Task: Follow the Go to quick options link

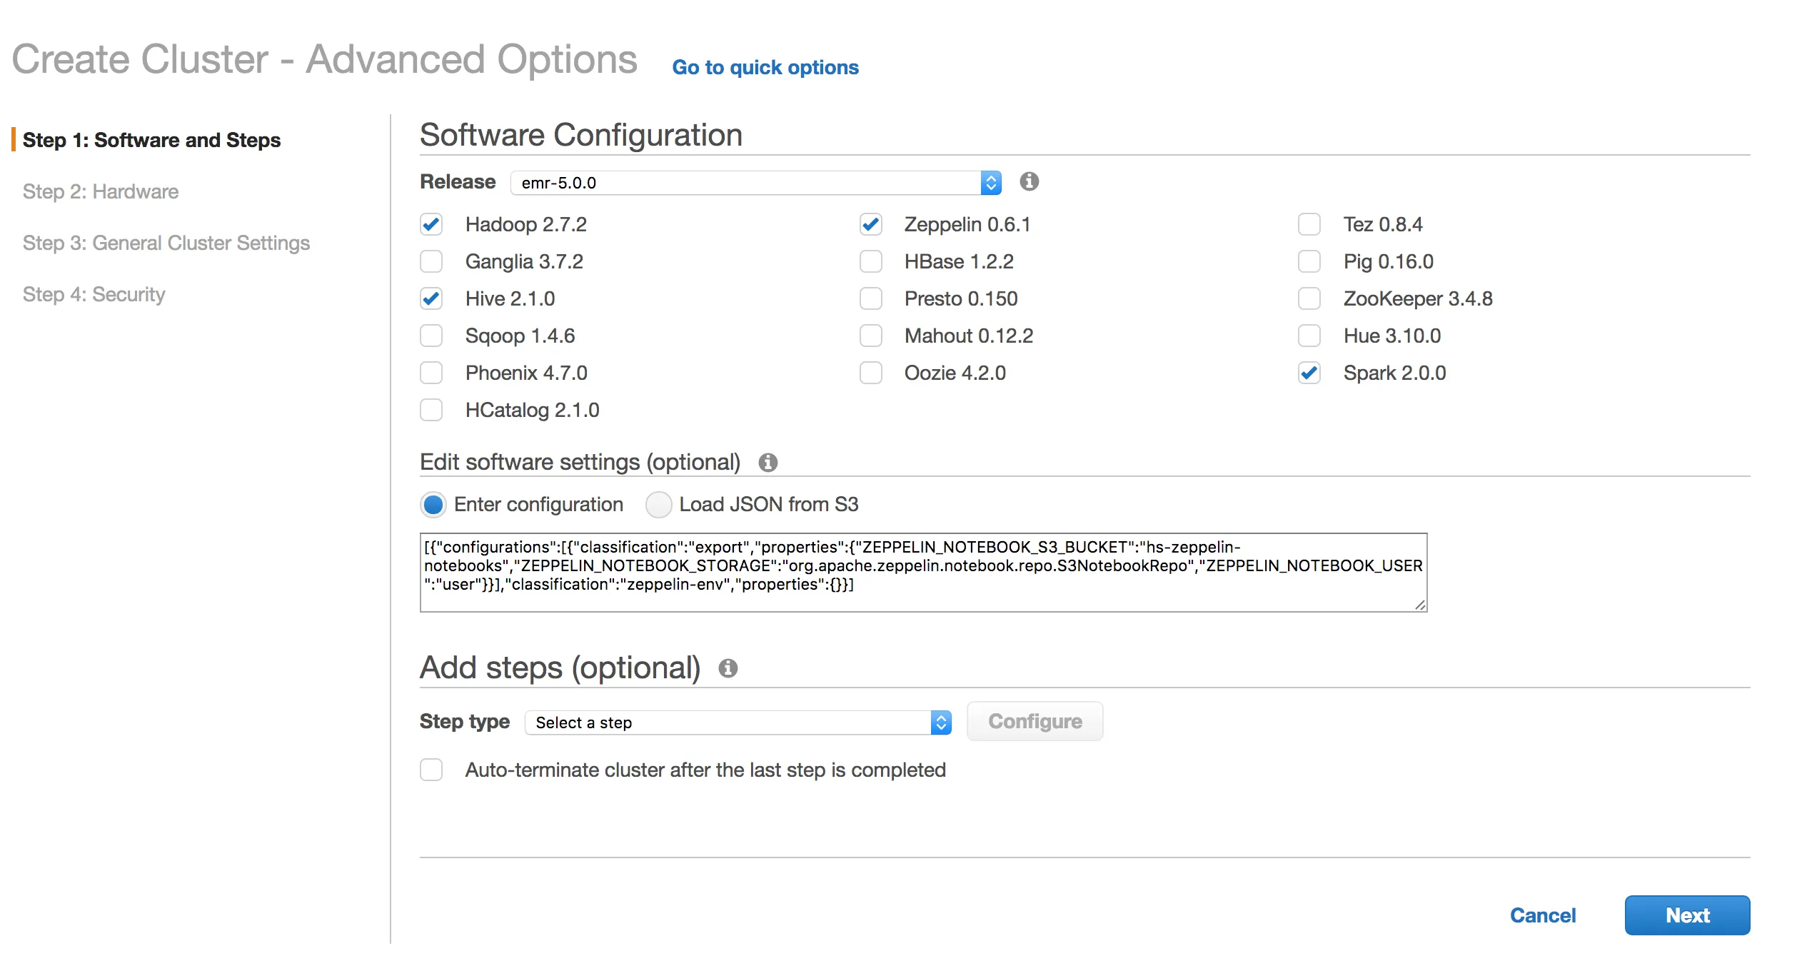Action: 765,67
